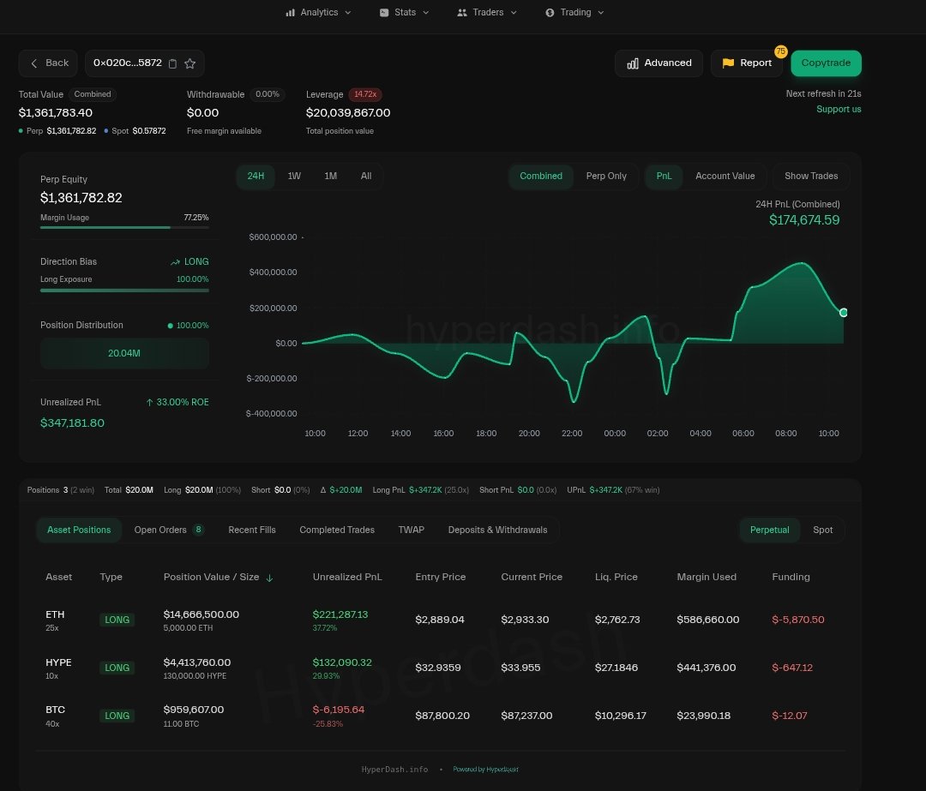Expand the Analytics dropdown menu
The width and height of the screenshot is (926, 791).
click(347, 13)
